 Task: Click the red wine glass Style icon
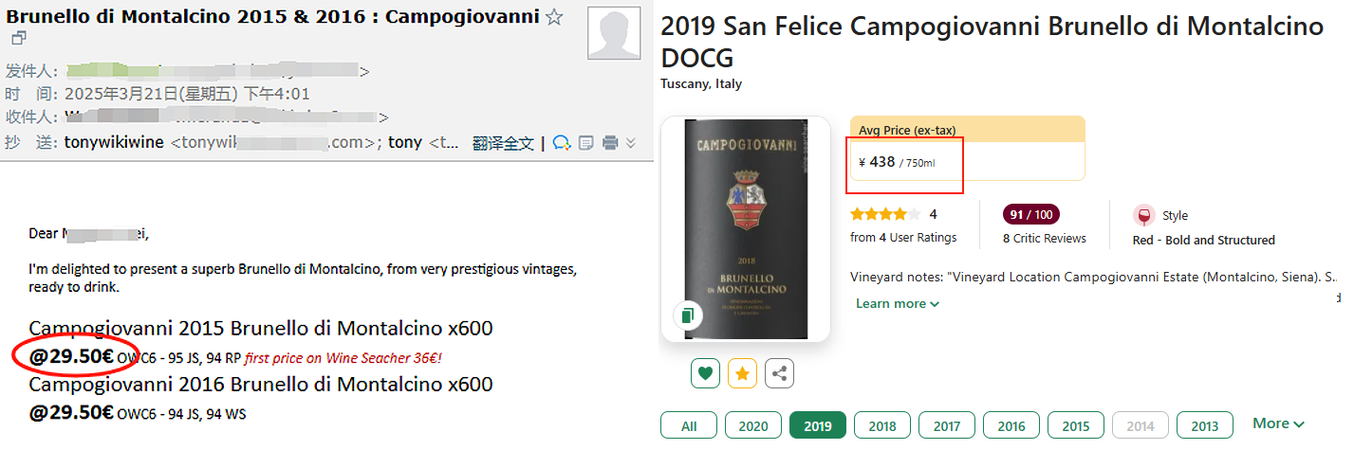[x=1143, y=215]
